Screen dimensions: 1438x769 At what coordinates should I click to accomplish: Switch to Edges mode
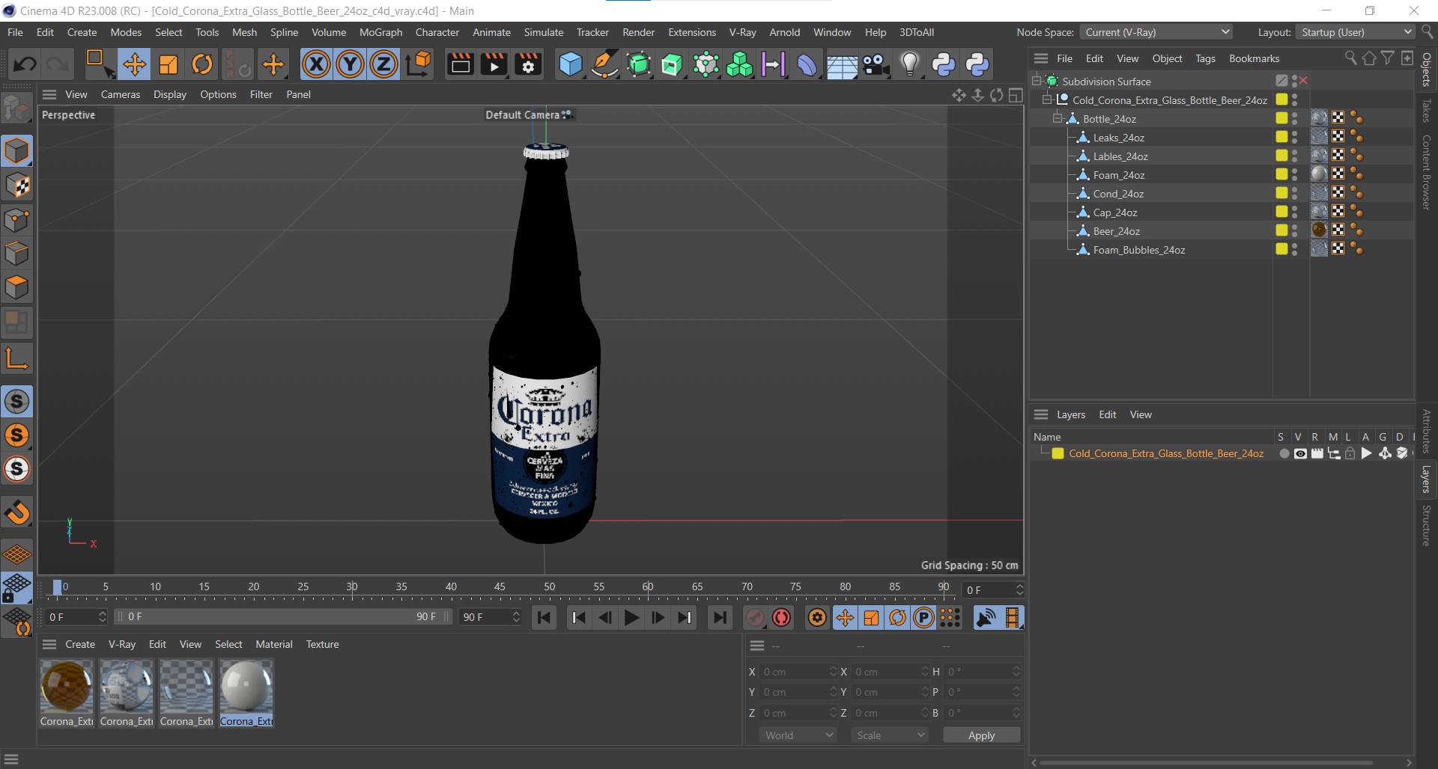(16, 254)
